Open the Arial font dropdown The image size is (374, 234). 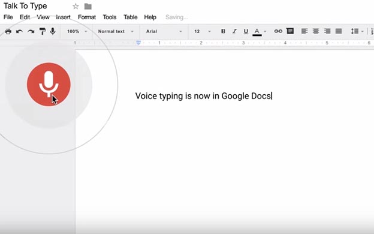pyautogui.click(x=164, y=31)
